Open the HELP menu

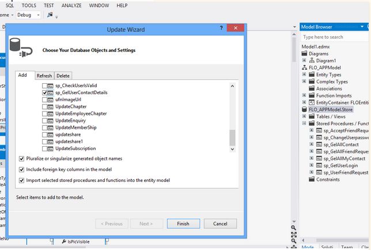click(122, 5)
